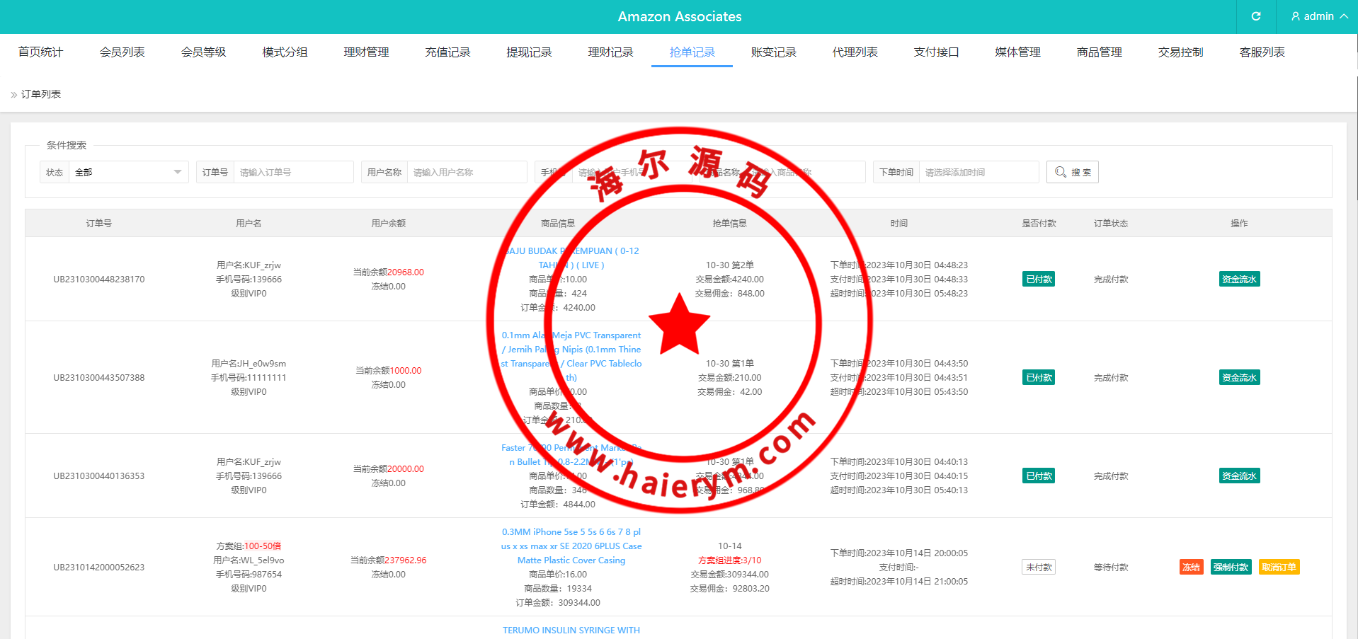Switch to the 会员列表 tab

122,52
